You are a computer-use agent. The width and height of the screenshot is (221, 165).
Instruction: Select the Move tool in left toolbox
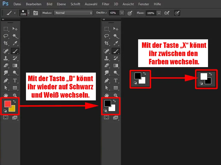click(x=15, y=29)
